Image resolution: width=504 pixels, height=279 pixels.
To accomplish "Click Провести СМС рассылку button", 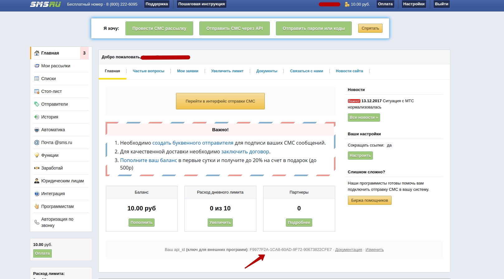I will pos(159,28).
